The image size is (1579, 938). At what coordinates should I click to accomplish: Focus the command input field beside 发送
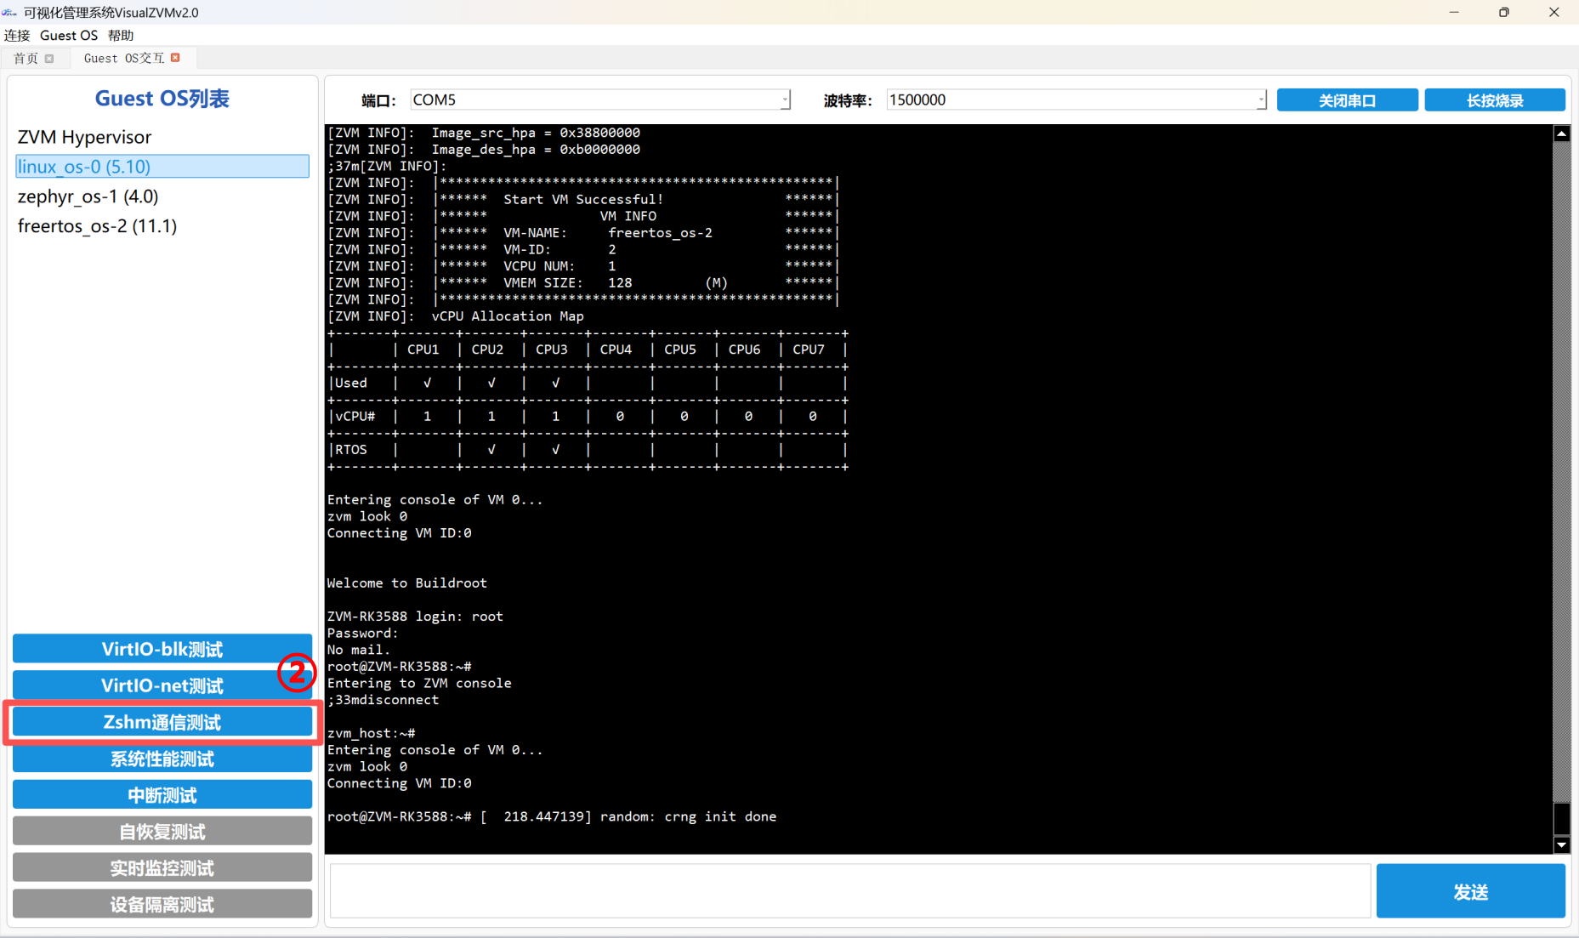click(849, 890)
